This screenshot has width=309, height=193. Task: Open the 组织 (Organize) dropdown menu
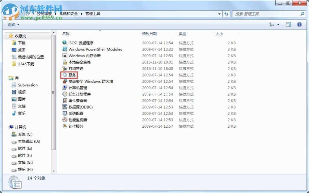(x=13, y=24)
